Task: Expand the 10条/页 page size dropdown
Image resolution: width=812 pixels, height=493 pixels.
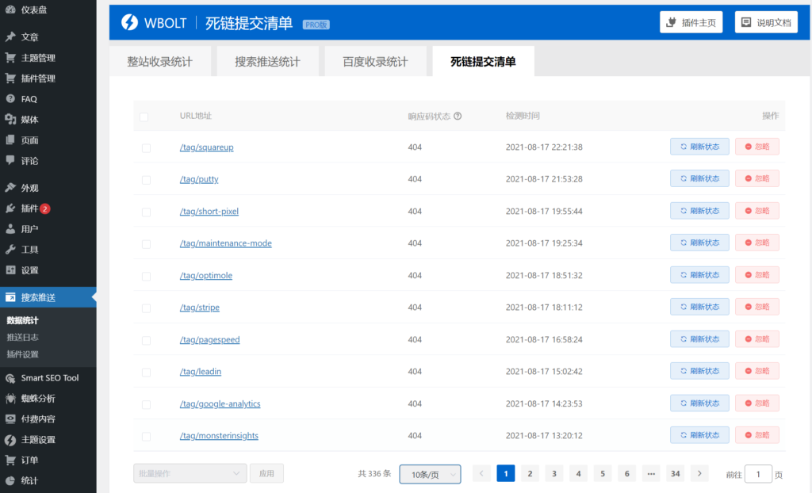Action: point(430,474)
